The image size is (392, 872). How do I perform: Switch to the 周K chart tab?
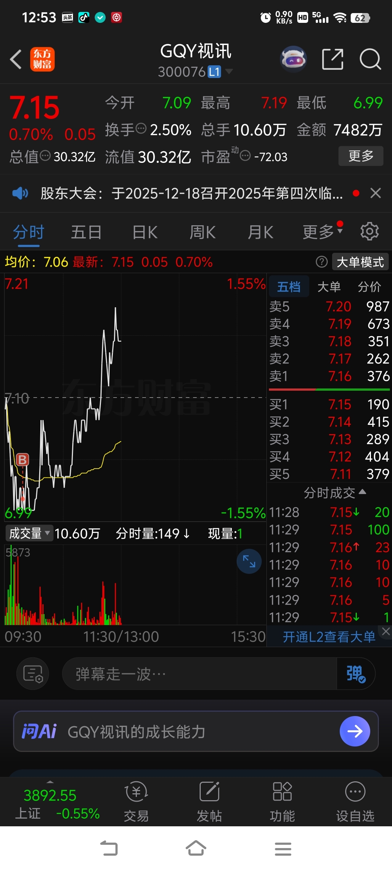pyautogui.click(x=203, y=232)
